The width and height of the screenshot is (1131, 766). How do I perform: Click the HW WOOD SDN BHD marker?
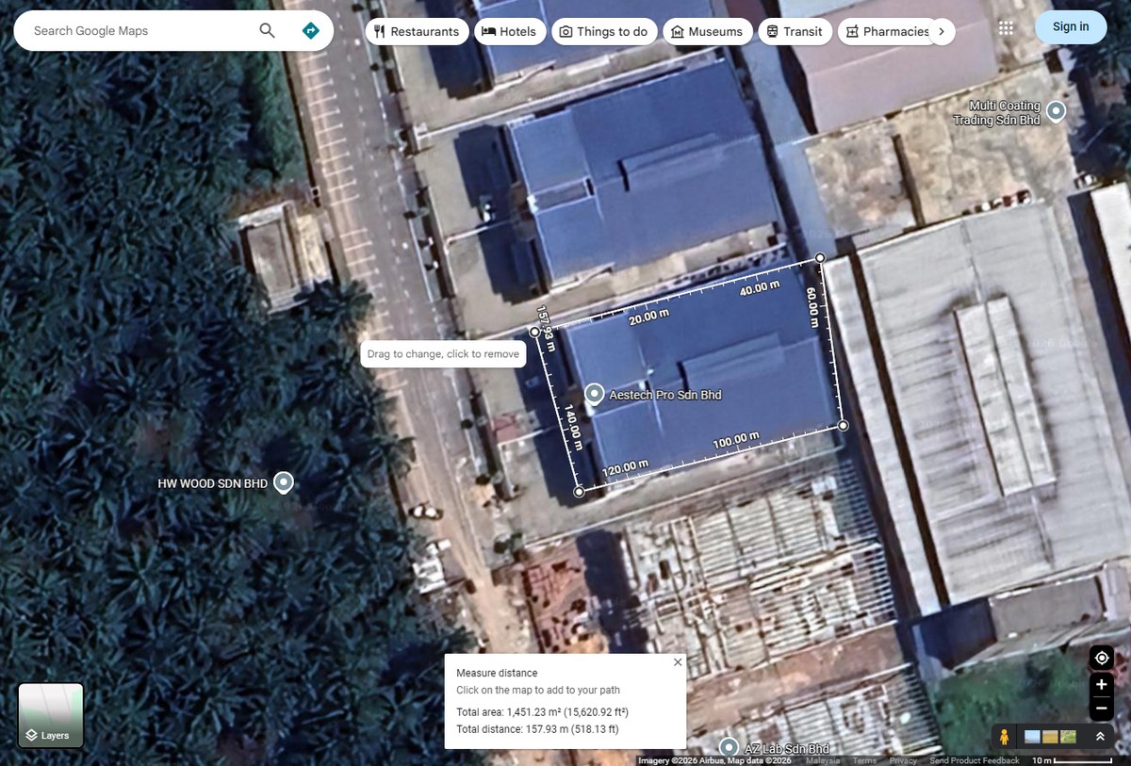click(x=283, y=483)
